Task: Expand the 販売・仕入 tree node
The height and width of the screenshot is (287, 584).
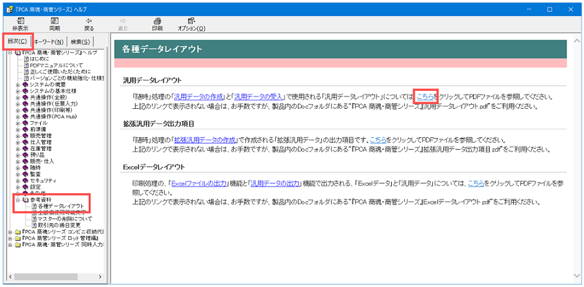Action: (x=18, y=161)
